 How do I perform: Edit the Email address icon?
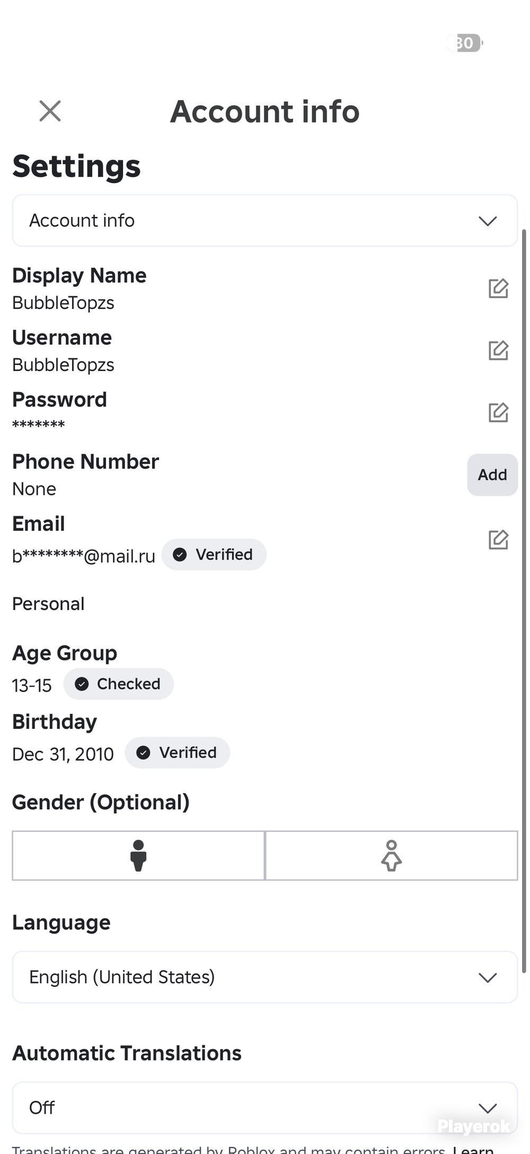498,539
